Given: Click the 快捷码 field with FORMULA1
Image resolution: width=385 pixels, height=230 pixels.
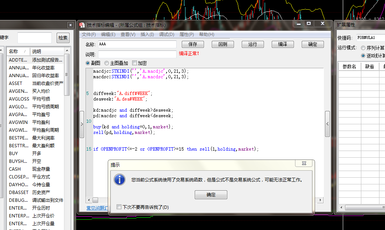Looking at the screenshot, I should click(371, 37).
